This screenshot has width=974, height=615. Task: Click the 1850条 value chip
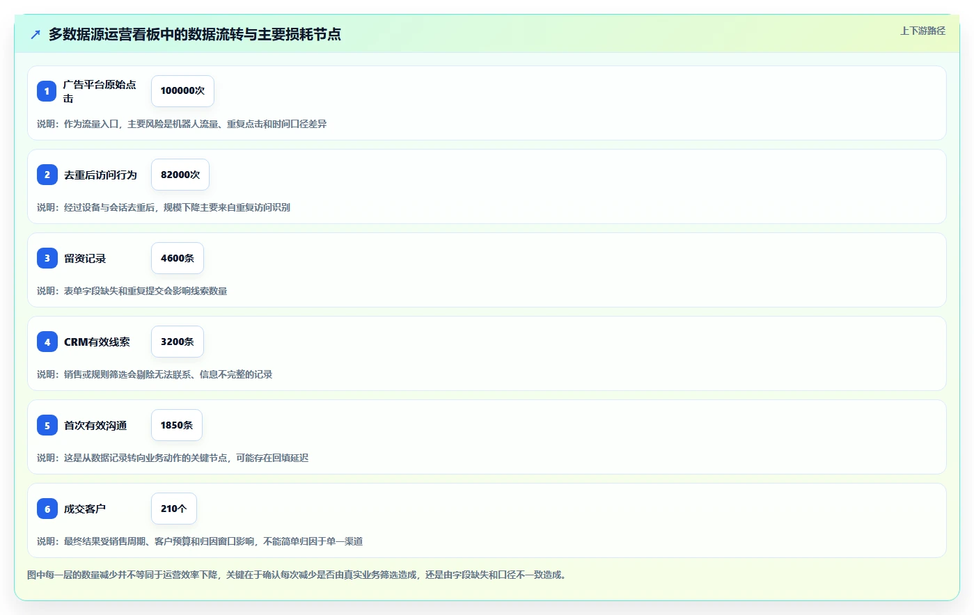pos(177,425)
